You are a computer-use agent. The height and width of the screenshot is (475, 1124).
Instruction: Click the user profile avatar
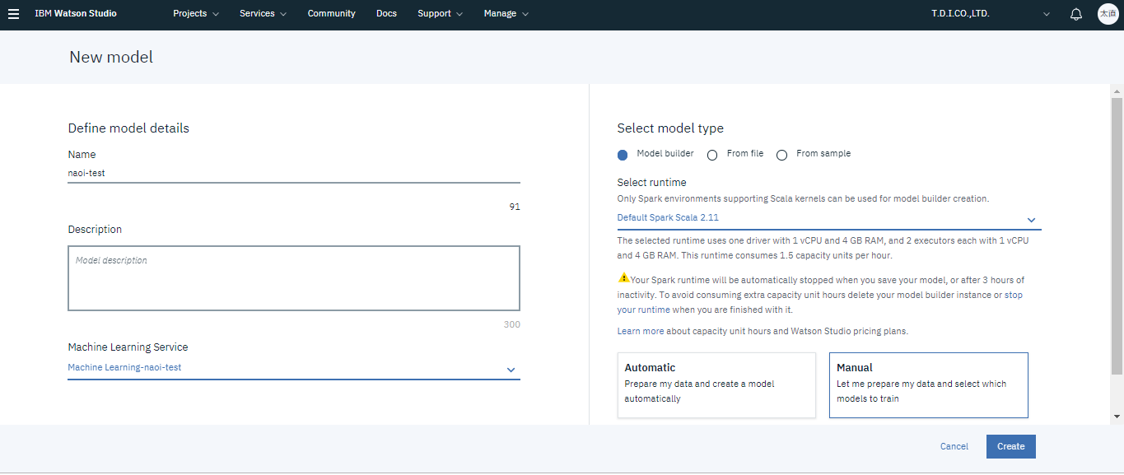(x=1108, y=14)
